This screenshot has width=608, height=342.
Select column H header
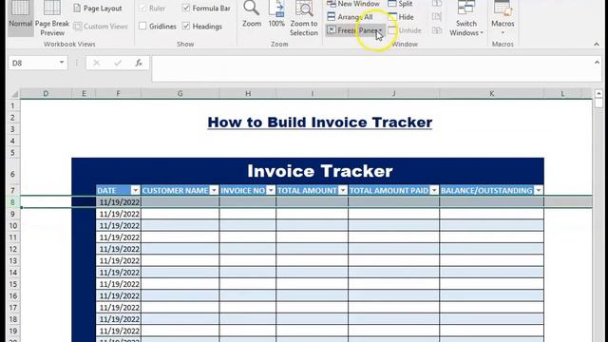(x=248, y=93)
